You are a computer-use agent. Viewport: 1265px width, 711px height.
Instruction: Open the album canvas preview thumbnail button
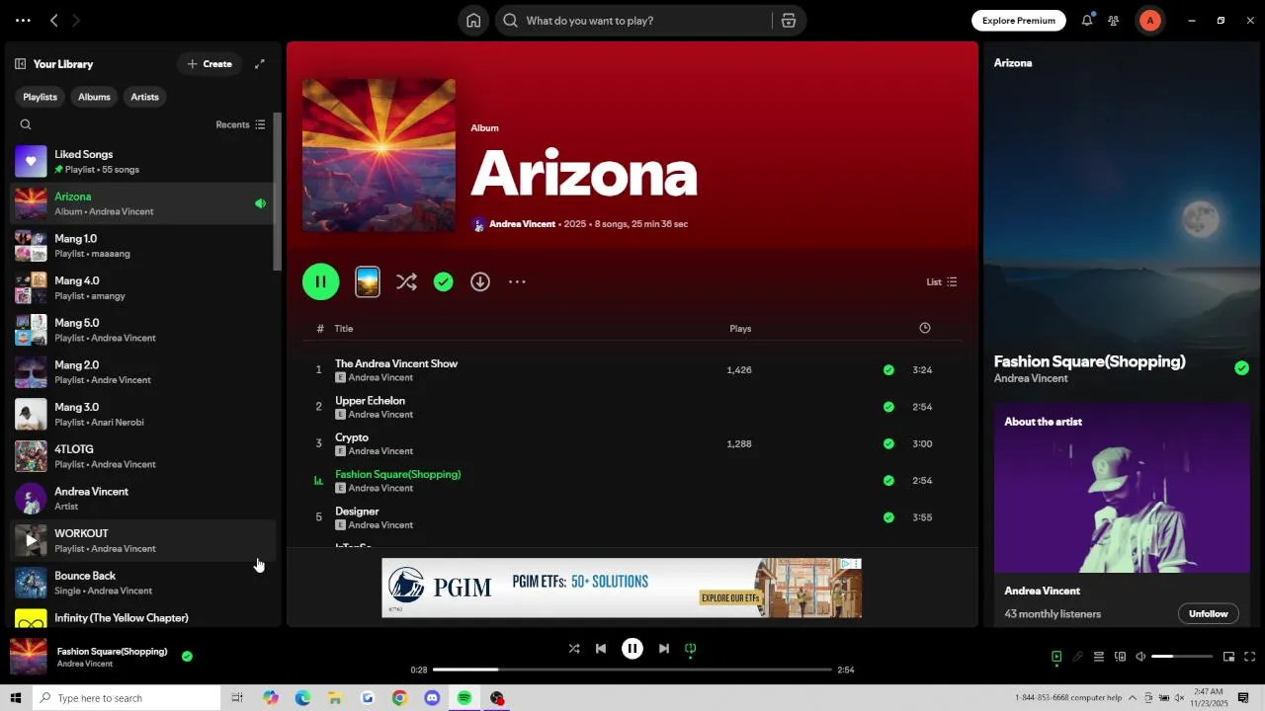pos(368,282)
